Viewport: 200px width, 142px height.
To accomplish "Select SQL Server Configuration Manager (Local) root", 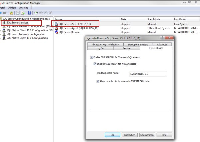I will coord(26,19).
